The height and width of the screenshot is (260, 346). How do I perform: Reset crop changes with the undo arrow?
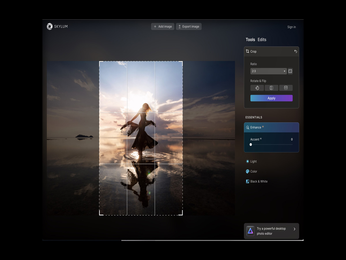(295, 51)
